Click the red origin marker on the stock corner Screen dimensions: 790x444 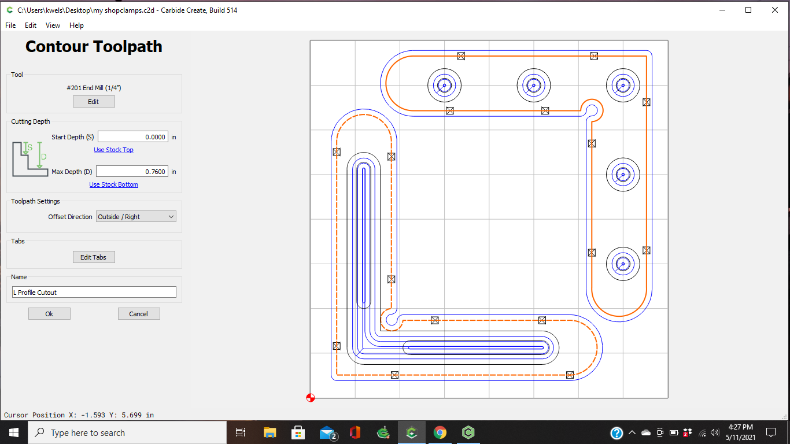311,398
